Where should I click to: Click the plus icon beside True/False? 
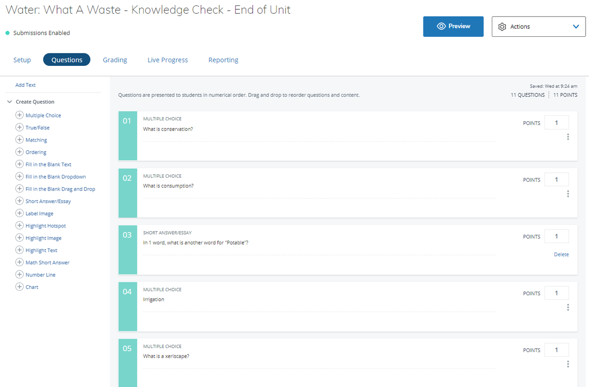click(20, 127)
